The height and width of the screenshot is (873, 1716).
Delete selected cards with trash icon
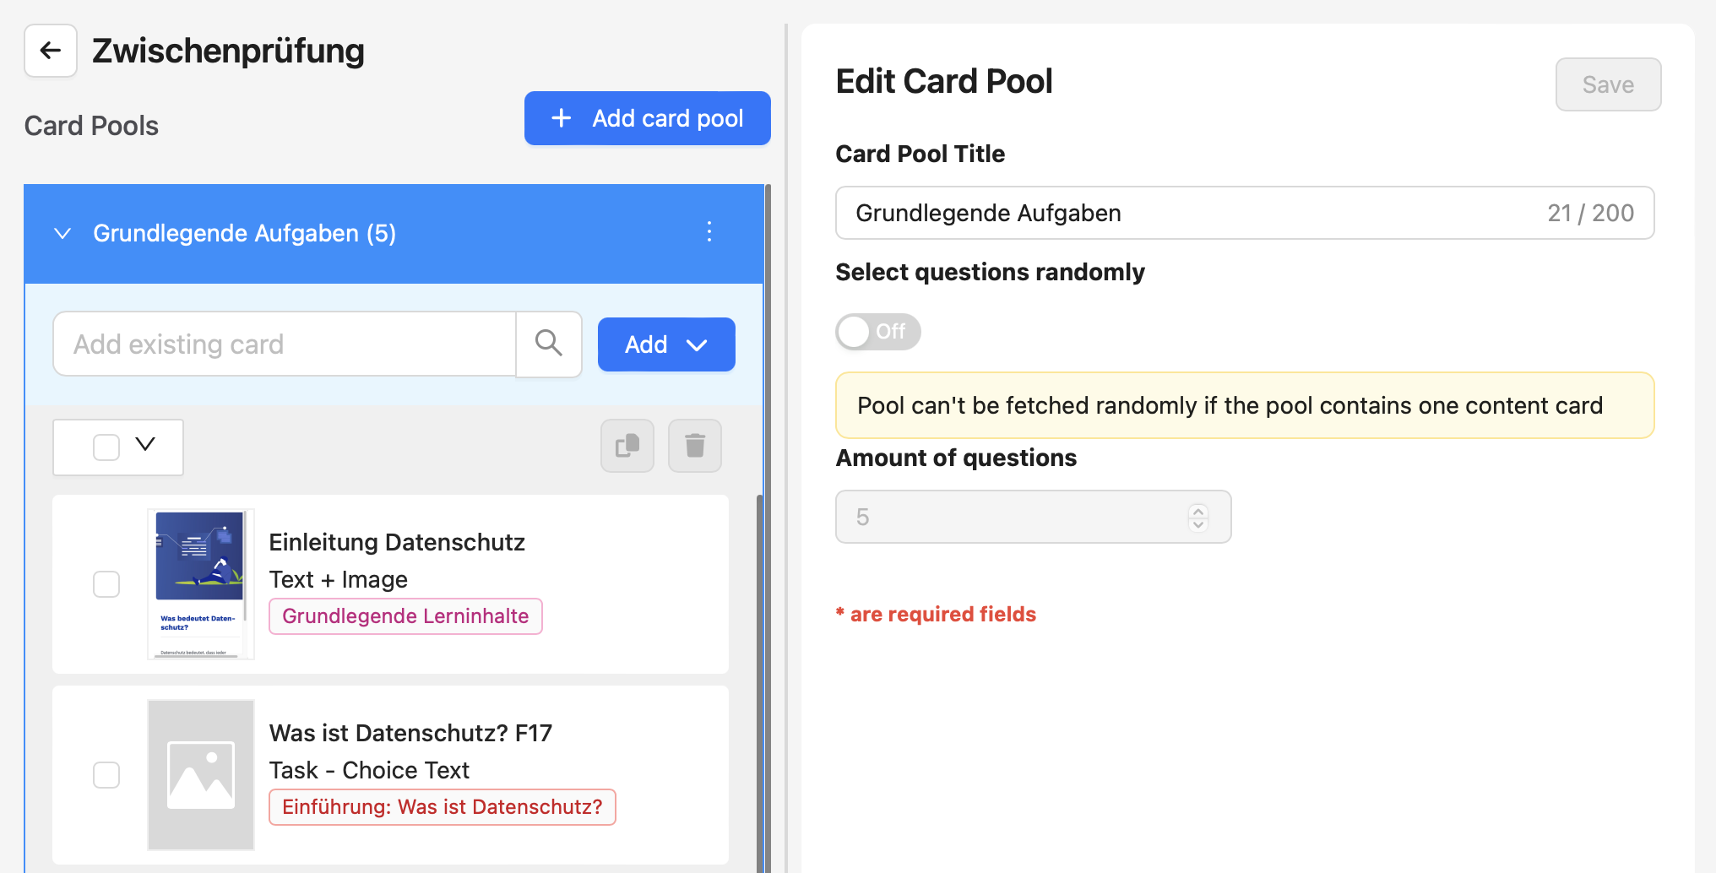coord(695,446)
